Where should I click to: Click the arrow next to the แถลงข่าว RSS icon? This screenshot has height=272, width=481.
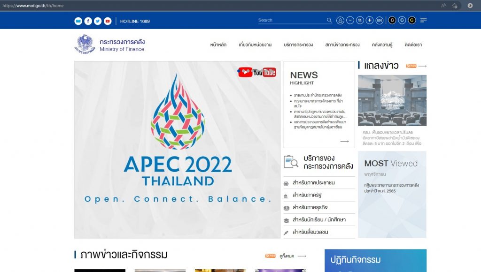pos(422,66)
